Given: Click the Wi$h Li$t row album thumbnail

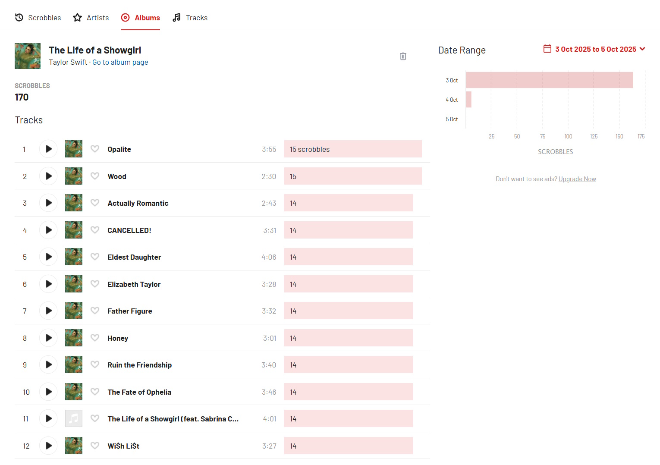Looking at the screenshot, I should pos(74,446).
